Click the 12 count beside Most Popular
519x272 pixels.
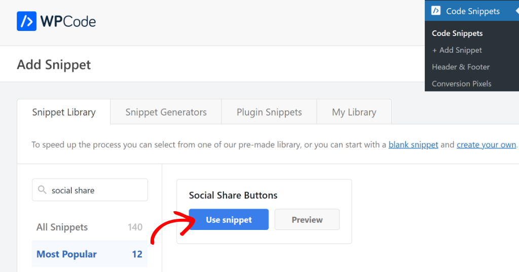tap(137, 254)
